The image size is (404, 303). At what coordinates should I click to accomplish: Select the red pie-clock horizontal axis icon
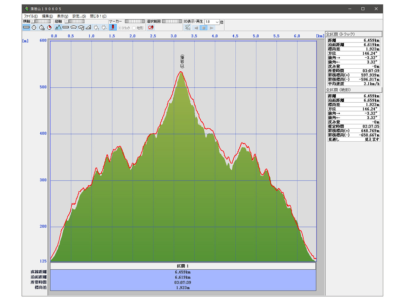pyautogui.click(x=49, y=27)
